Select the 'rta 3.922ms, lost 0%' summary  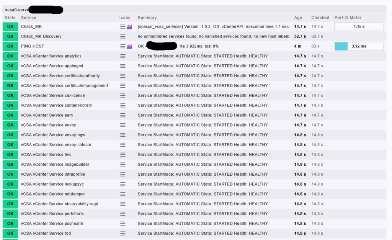(199, 46)
